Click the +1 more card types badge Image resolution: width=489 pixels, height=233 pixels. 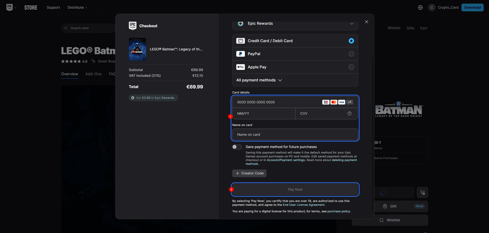point(350,102)
